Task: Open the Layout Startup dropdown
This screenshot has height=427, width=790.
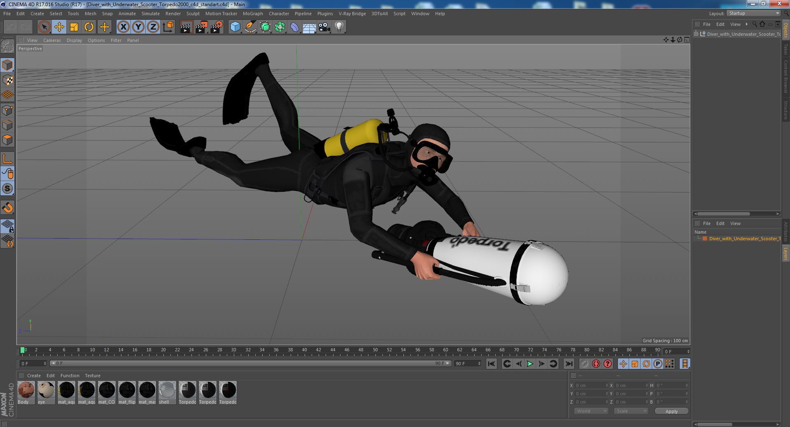Action: pos(753,14)
